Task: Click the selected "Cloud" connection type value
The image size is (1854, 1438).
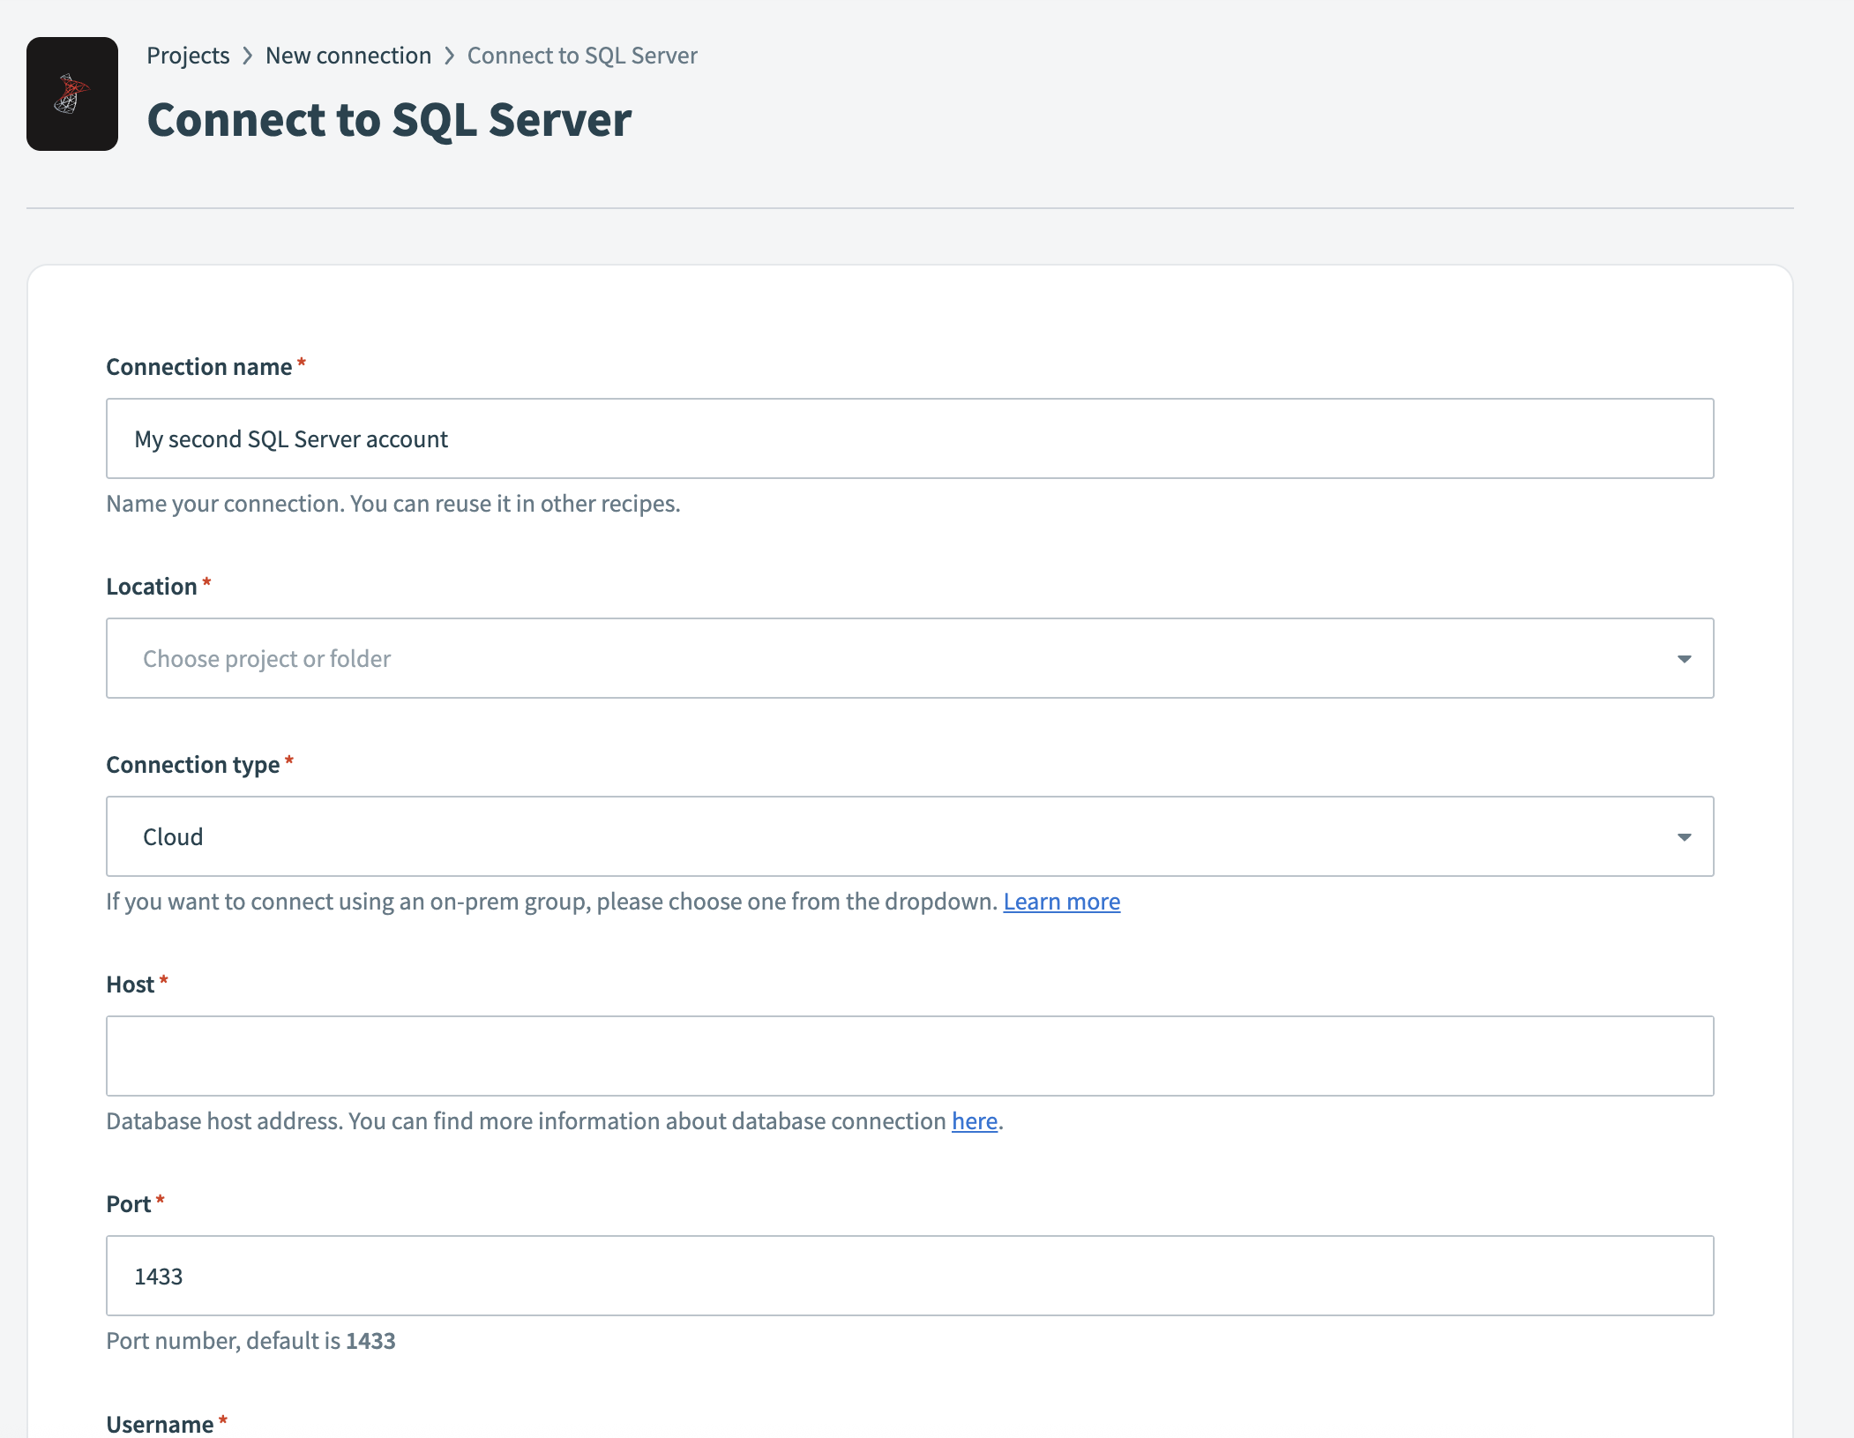Action: (x=173, y=836)
